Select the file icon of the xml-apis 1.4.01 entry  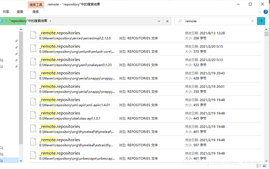pos(33,102)
